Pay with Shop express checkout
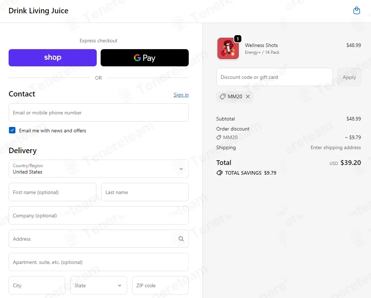 (53, 58)
